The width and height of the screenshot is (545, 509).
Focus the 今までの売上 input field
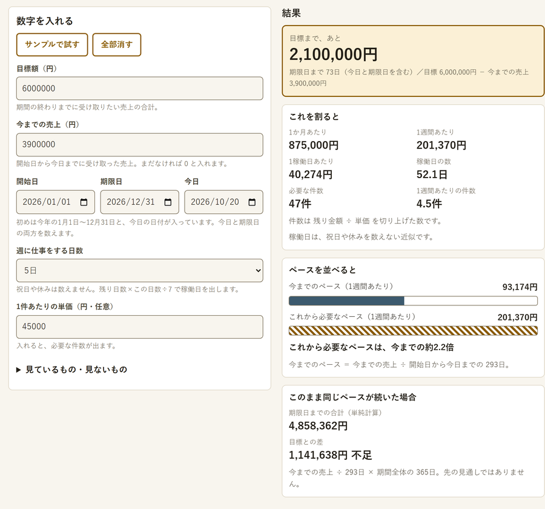(140, 145)
